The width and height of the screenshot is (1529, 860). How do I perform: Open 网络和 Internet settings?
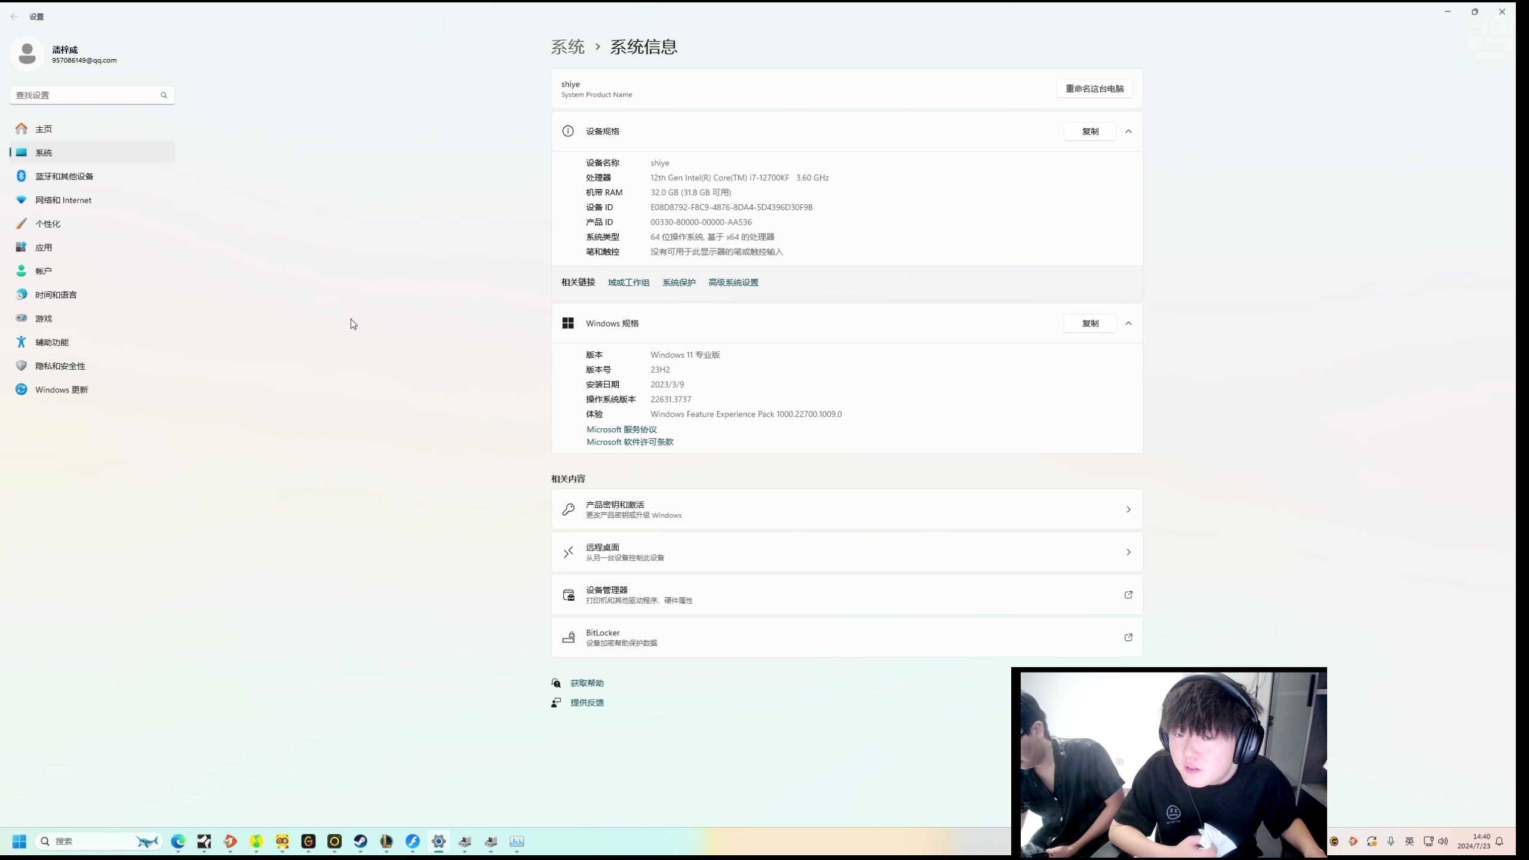[92, 200]
